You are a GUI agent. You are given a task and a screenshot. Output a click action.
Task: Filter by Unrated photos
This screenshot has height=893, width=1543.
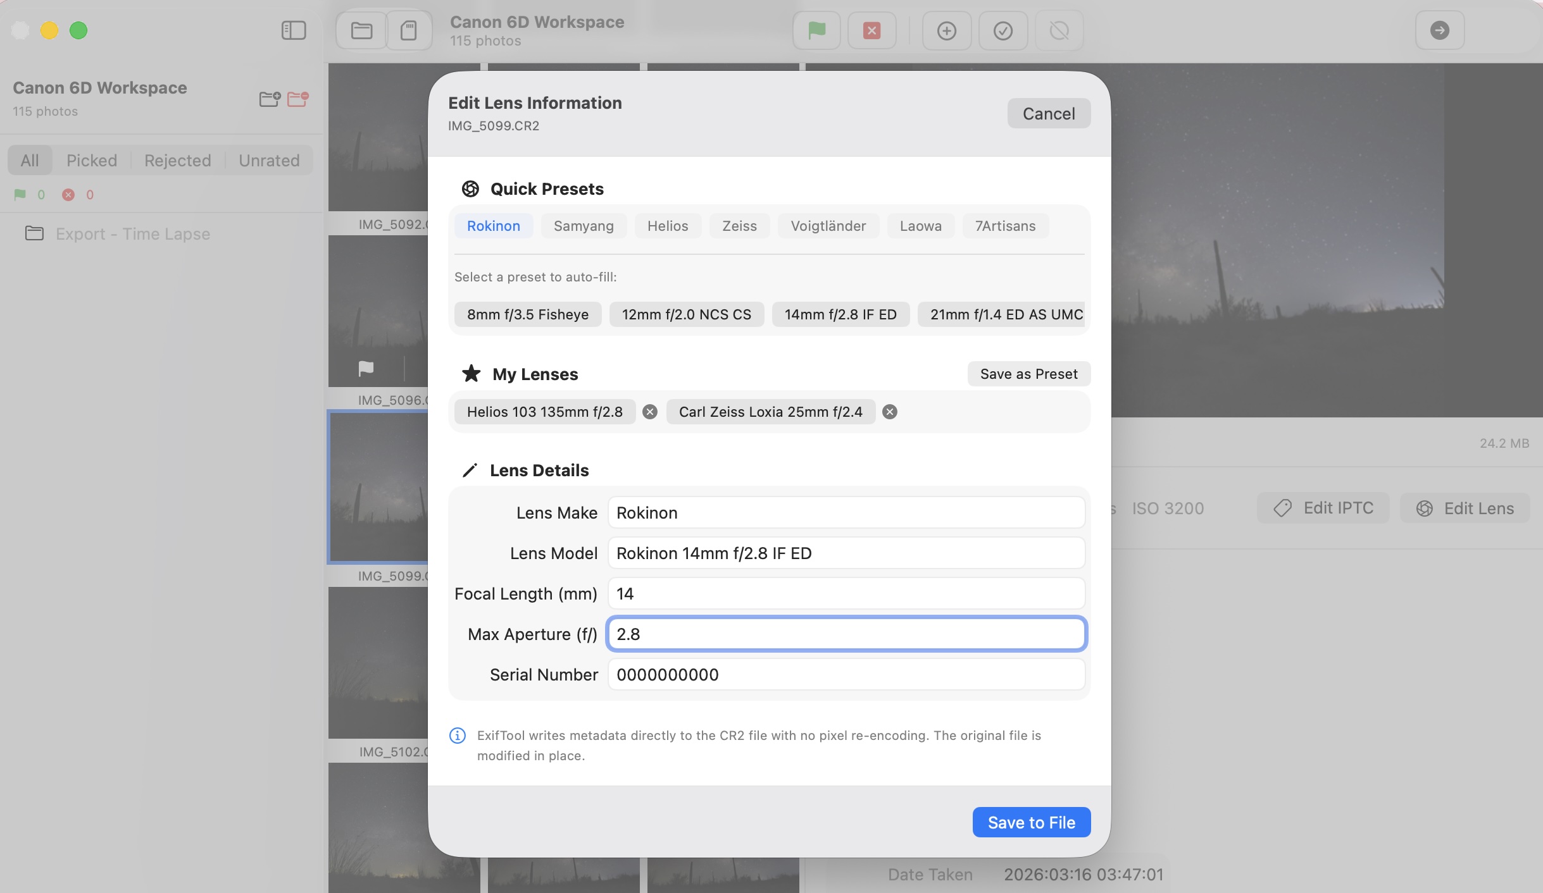[269, 160]
